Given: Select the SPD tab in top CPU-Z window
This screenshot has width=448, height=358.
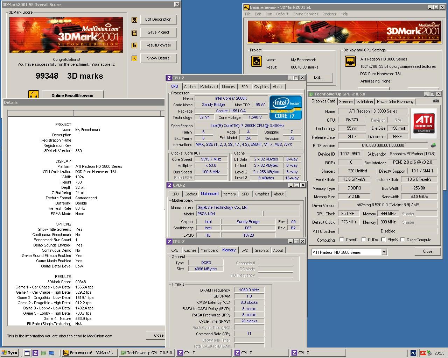Looking at the screenshot, I should click(x=245, y=87).
